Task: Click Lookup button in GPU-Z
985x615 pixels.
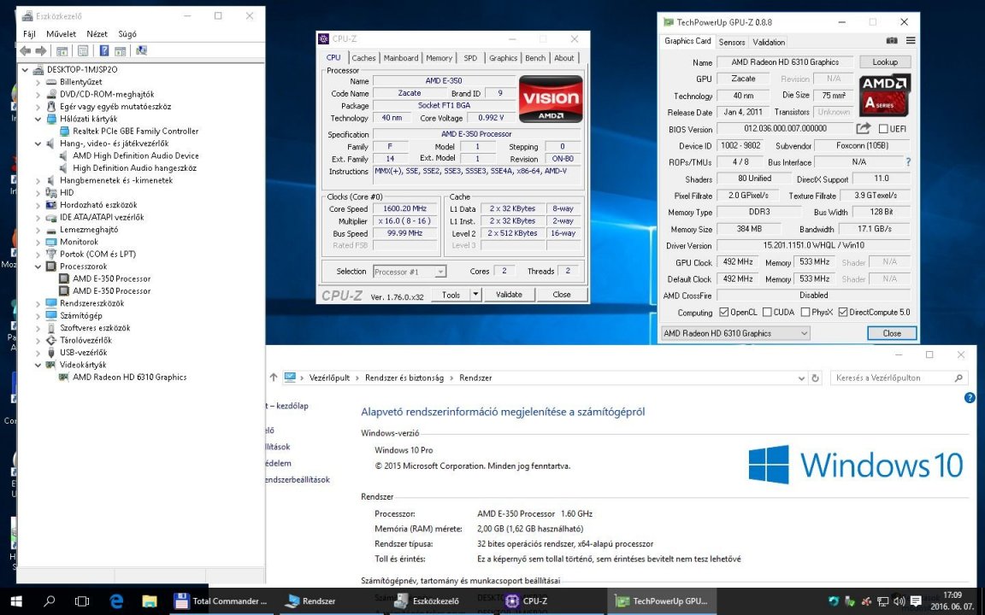Action: tap(884, 62)
